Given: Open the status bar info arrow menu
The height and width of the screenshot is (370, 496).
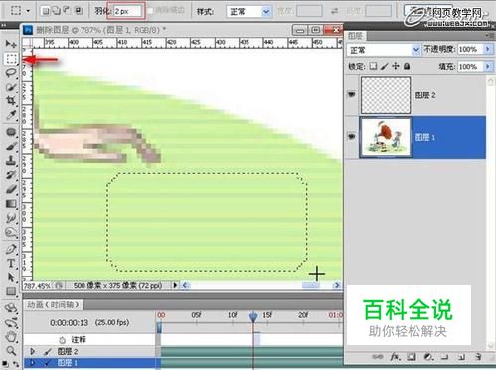Looking at the screenshot, I should (x=175, y=285).
